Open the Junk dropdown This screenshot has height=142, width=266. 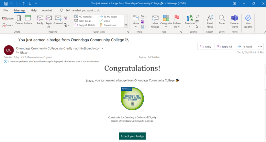pyautogui.click(x=8, y=25)
